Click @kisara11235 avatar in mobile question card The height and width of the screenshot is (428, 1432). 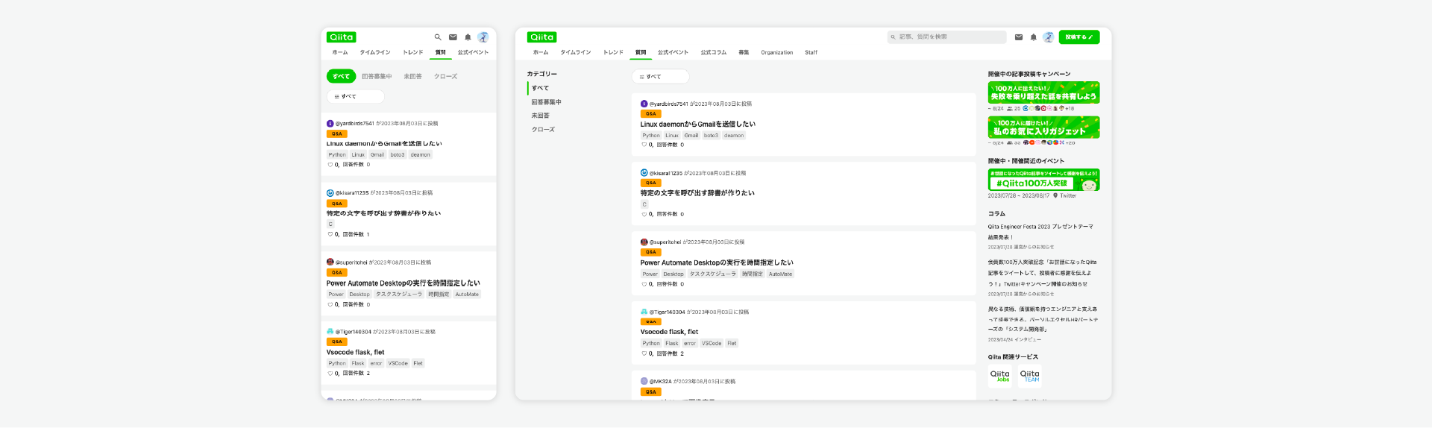point(330,193)
